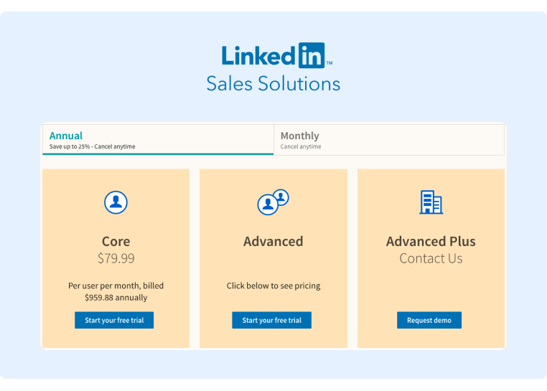Image resolution: width=547 pixels, height=391 pixels.
Task: Click the Core plan title
Action: coord(116,241)
